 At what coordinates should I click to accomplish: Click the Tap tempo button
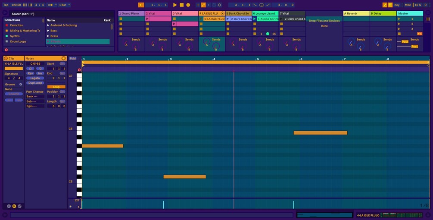[6, 5]
